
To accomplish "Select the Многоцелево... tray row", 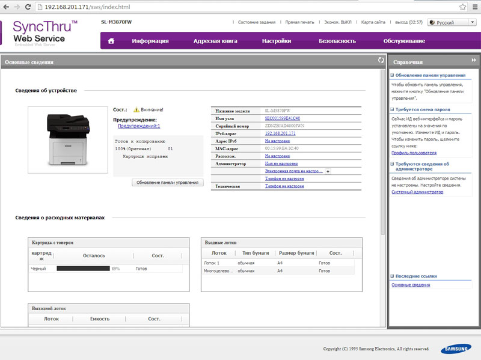I will [x=278, y=271].
